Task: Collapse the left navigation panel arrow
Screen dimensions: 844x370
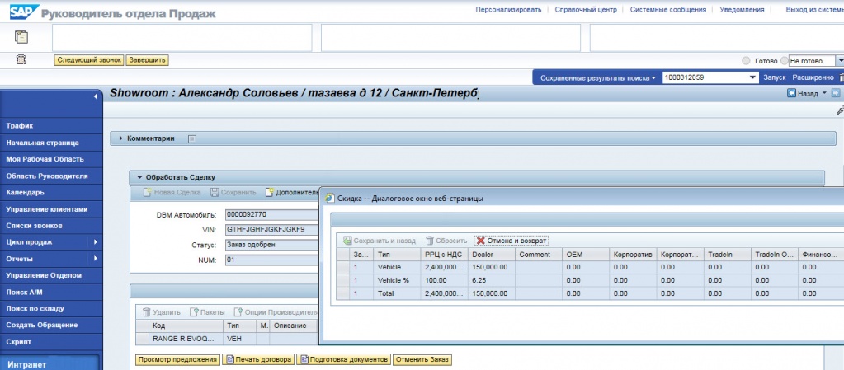Action: click(x=95, y=96)
